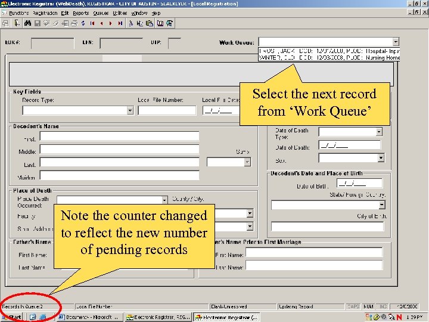This screenshot has width=429, height=322.
Task: Select the FROST, JACK record in Work Queue list
Action: click(329, 51)
